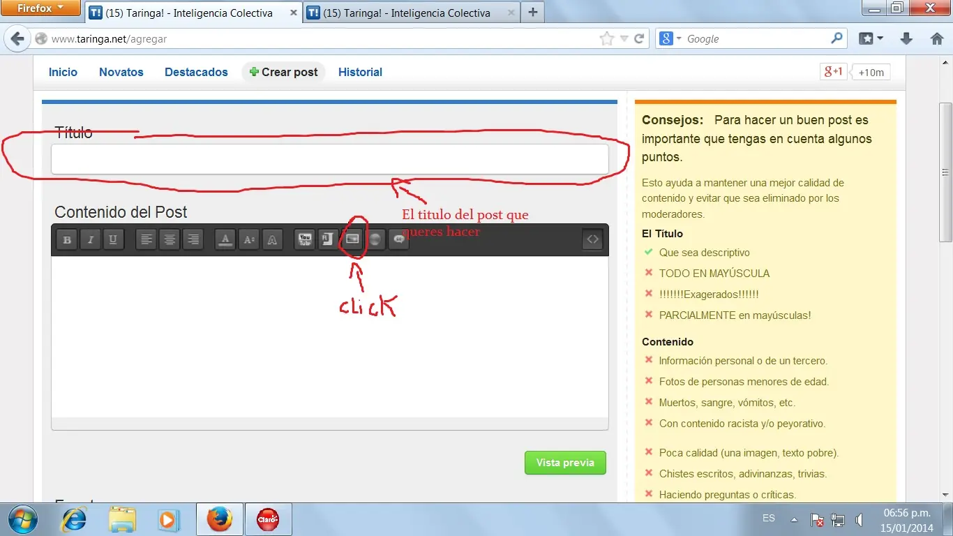Toggle underline formatting in post editor
The image size is (953, 536).
[113, 240]
